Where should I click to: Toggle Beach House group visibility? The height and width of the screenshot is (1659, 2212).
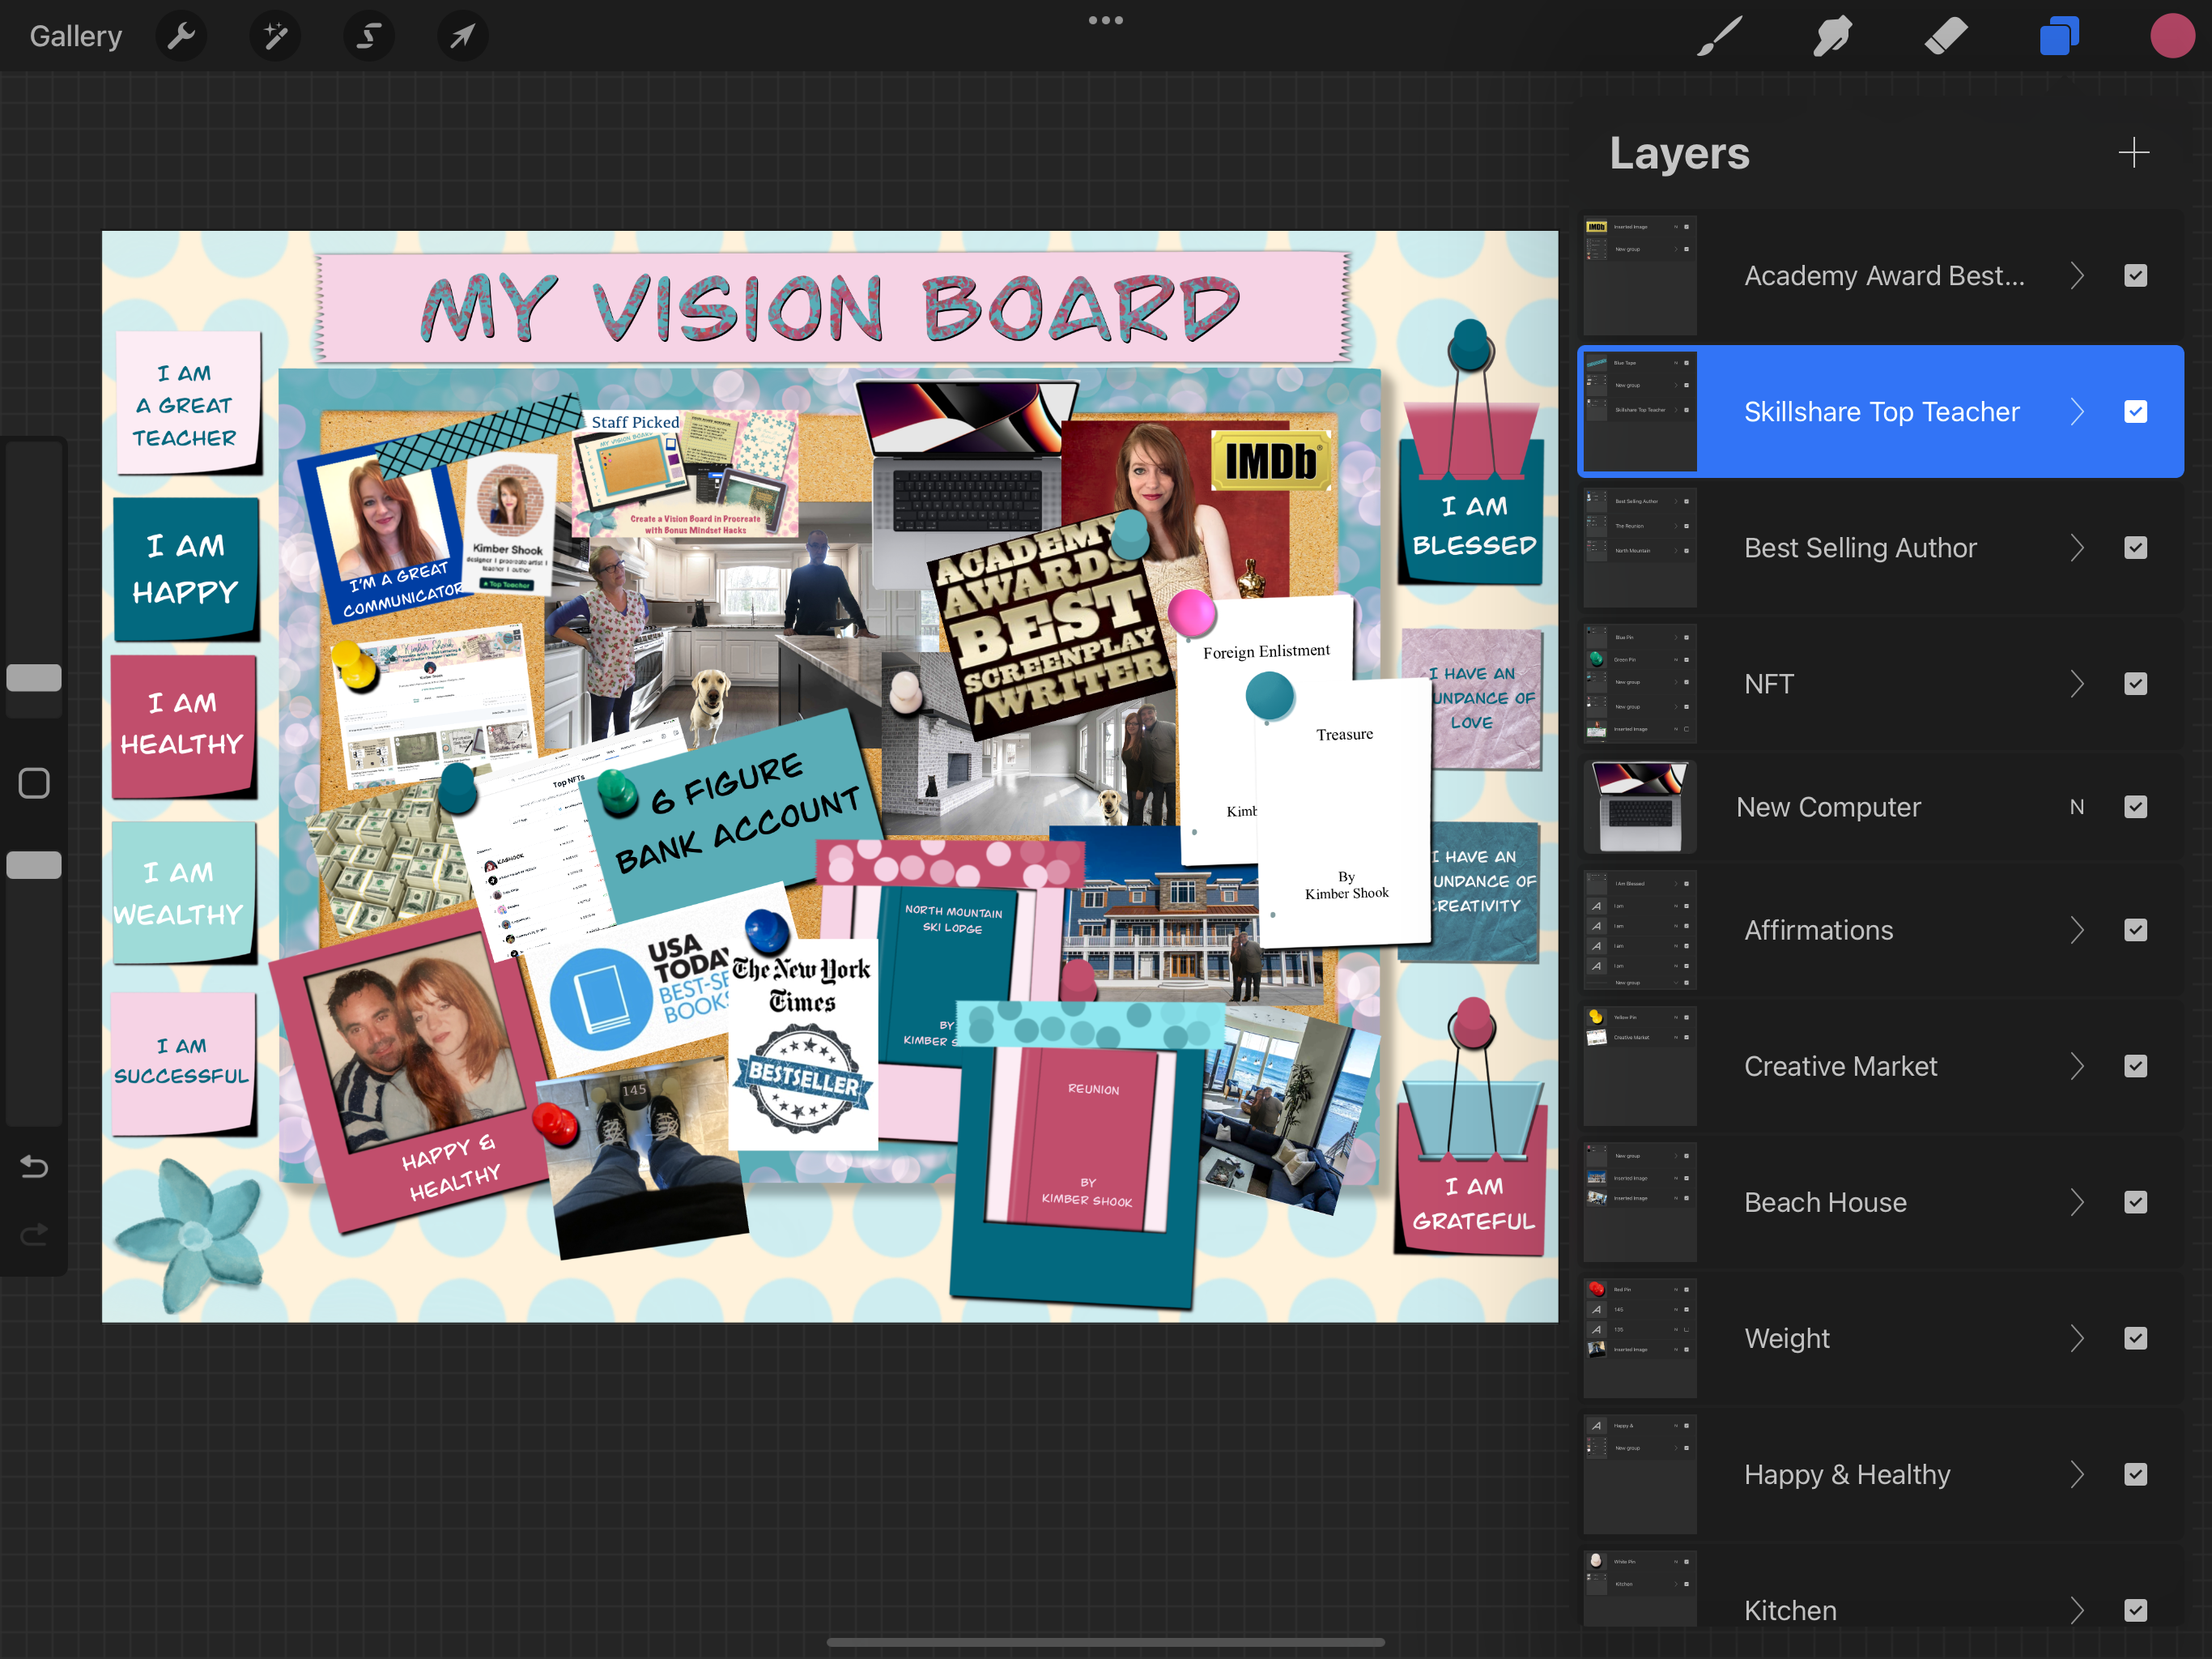pyautogui.click(x=2135, y=1202)
